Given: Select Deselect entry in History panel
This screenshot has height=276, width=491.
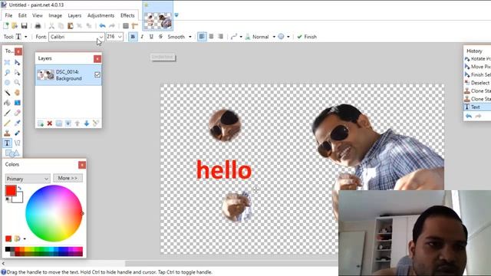Looking at the screenshot, I should coord(477,83).
